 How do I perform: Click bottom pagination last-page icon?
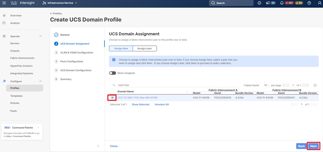click(x=316, y=105)
